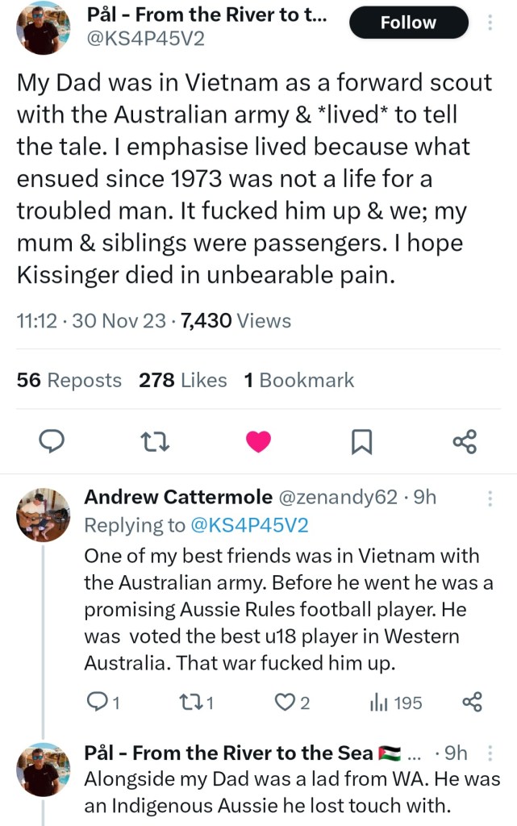Open options on Pål's bottom reply

coord(490,753)
